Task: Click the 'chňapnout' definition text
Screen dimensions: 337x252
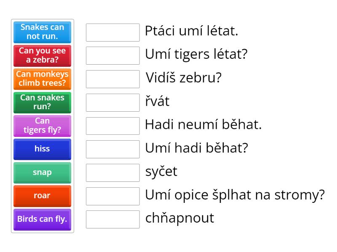Action: [x=180, y=218]
